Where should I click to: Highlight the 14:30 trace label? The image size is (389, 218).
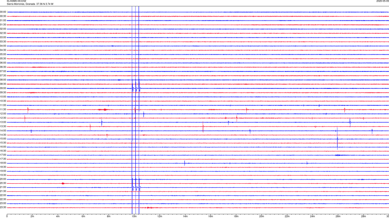click(x=3, y=135)
